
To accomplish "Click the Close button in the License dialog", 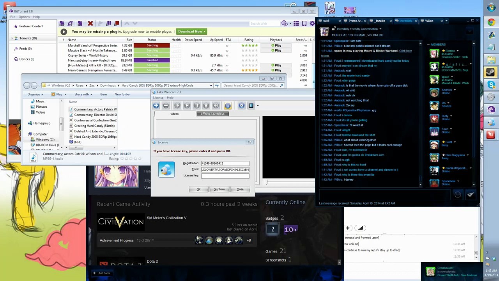I will click(x=240, y=189).
